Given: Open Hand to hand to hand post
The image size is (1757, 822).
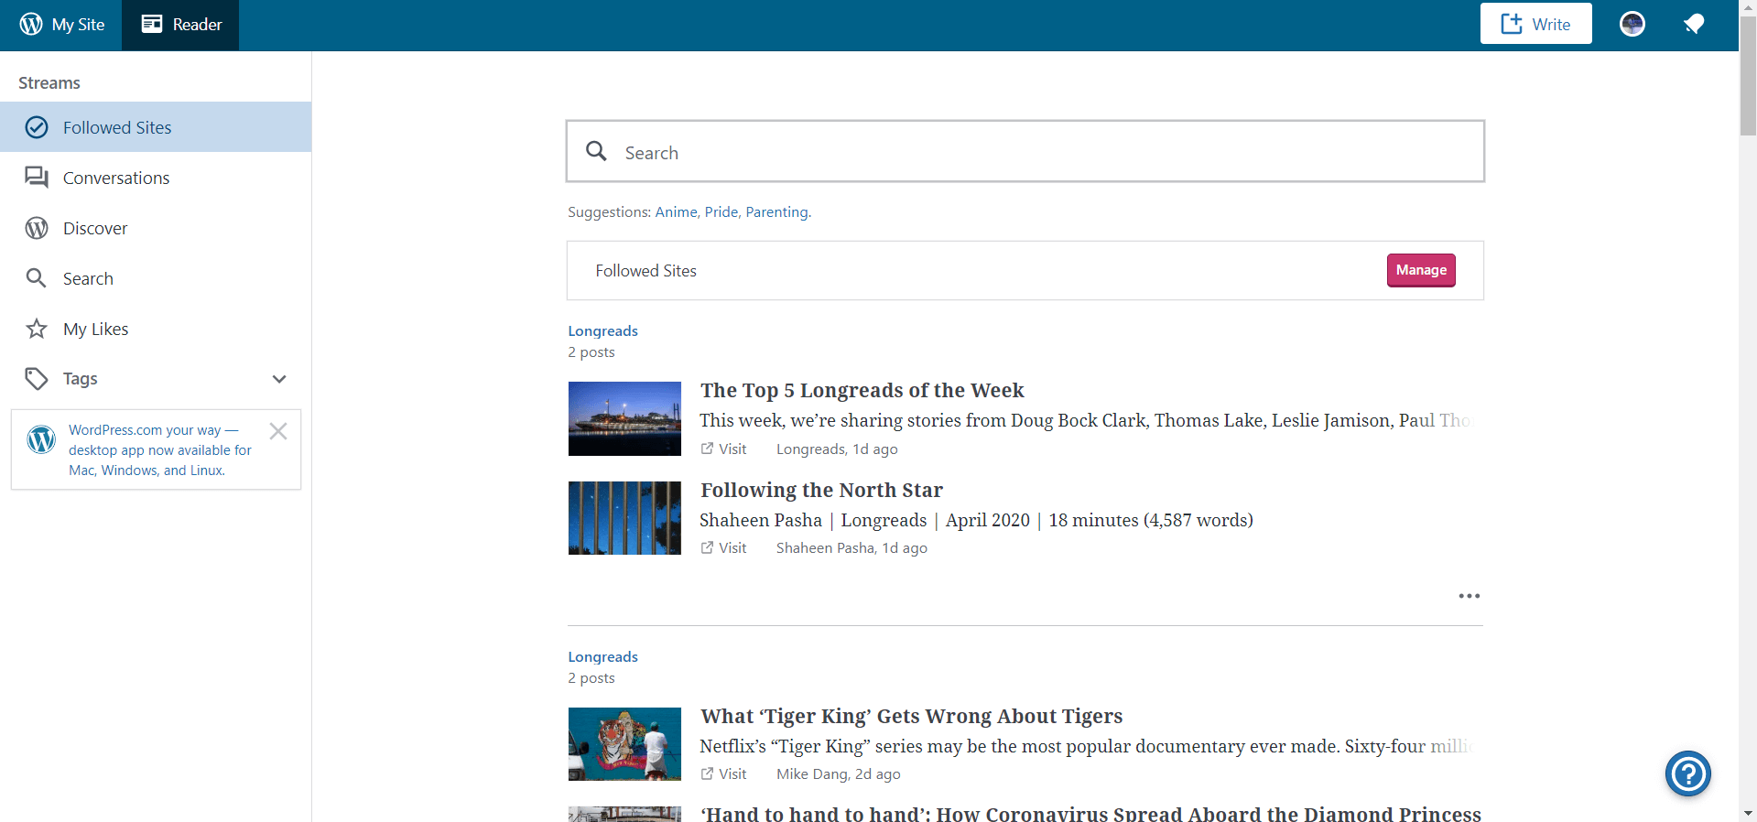Looking at the screenshot, I should point(1090,813).
